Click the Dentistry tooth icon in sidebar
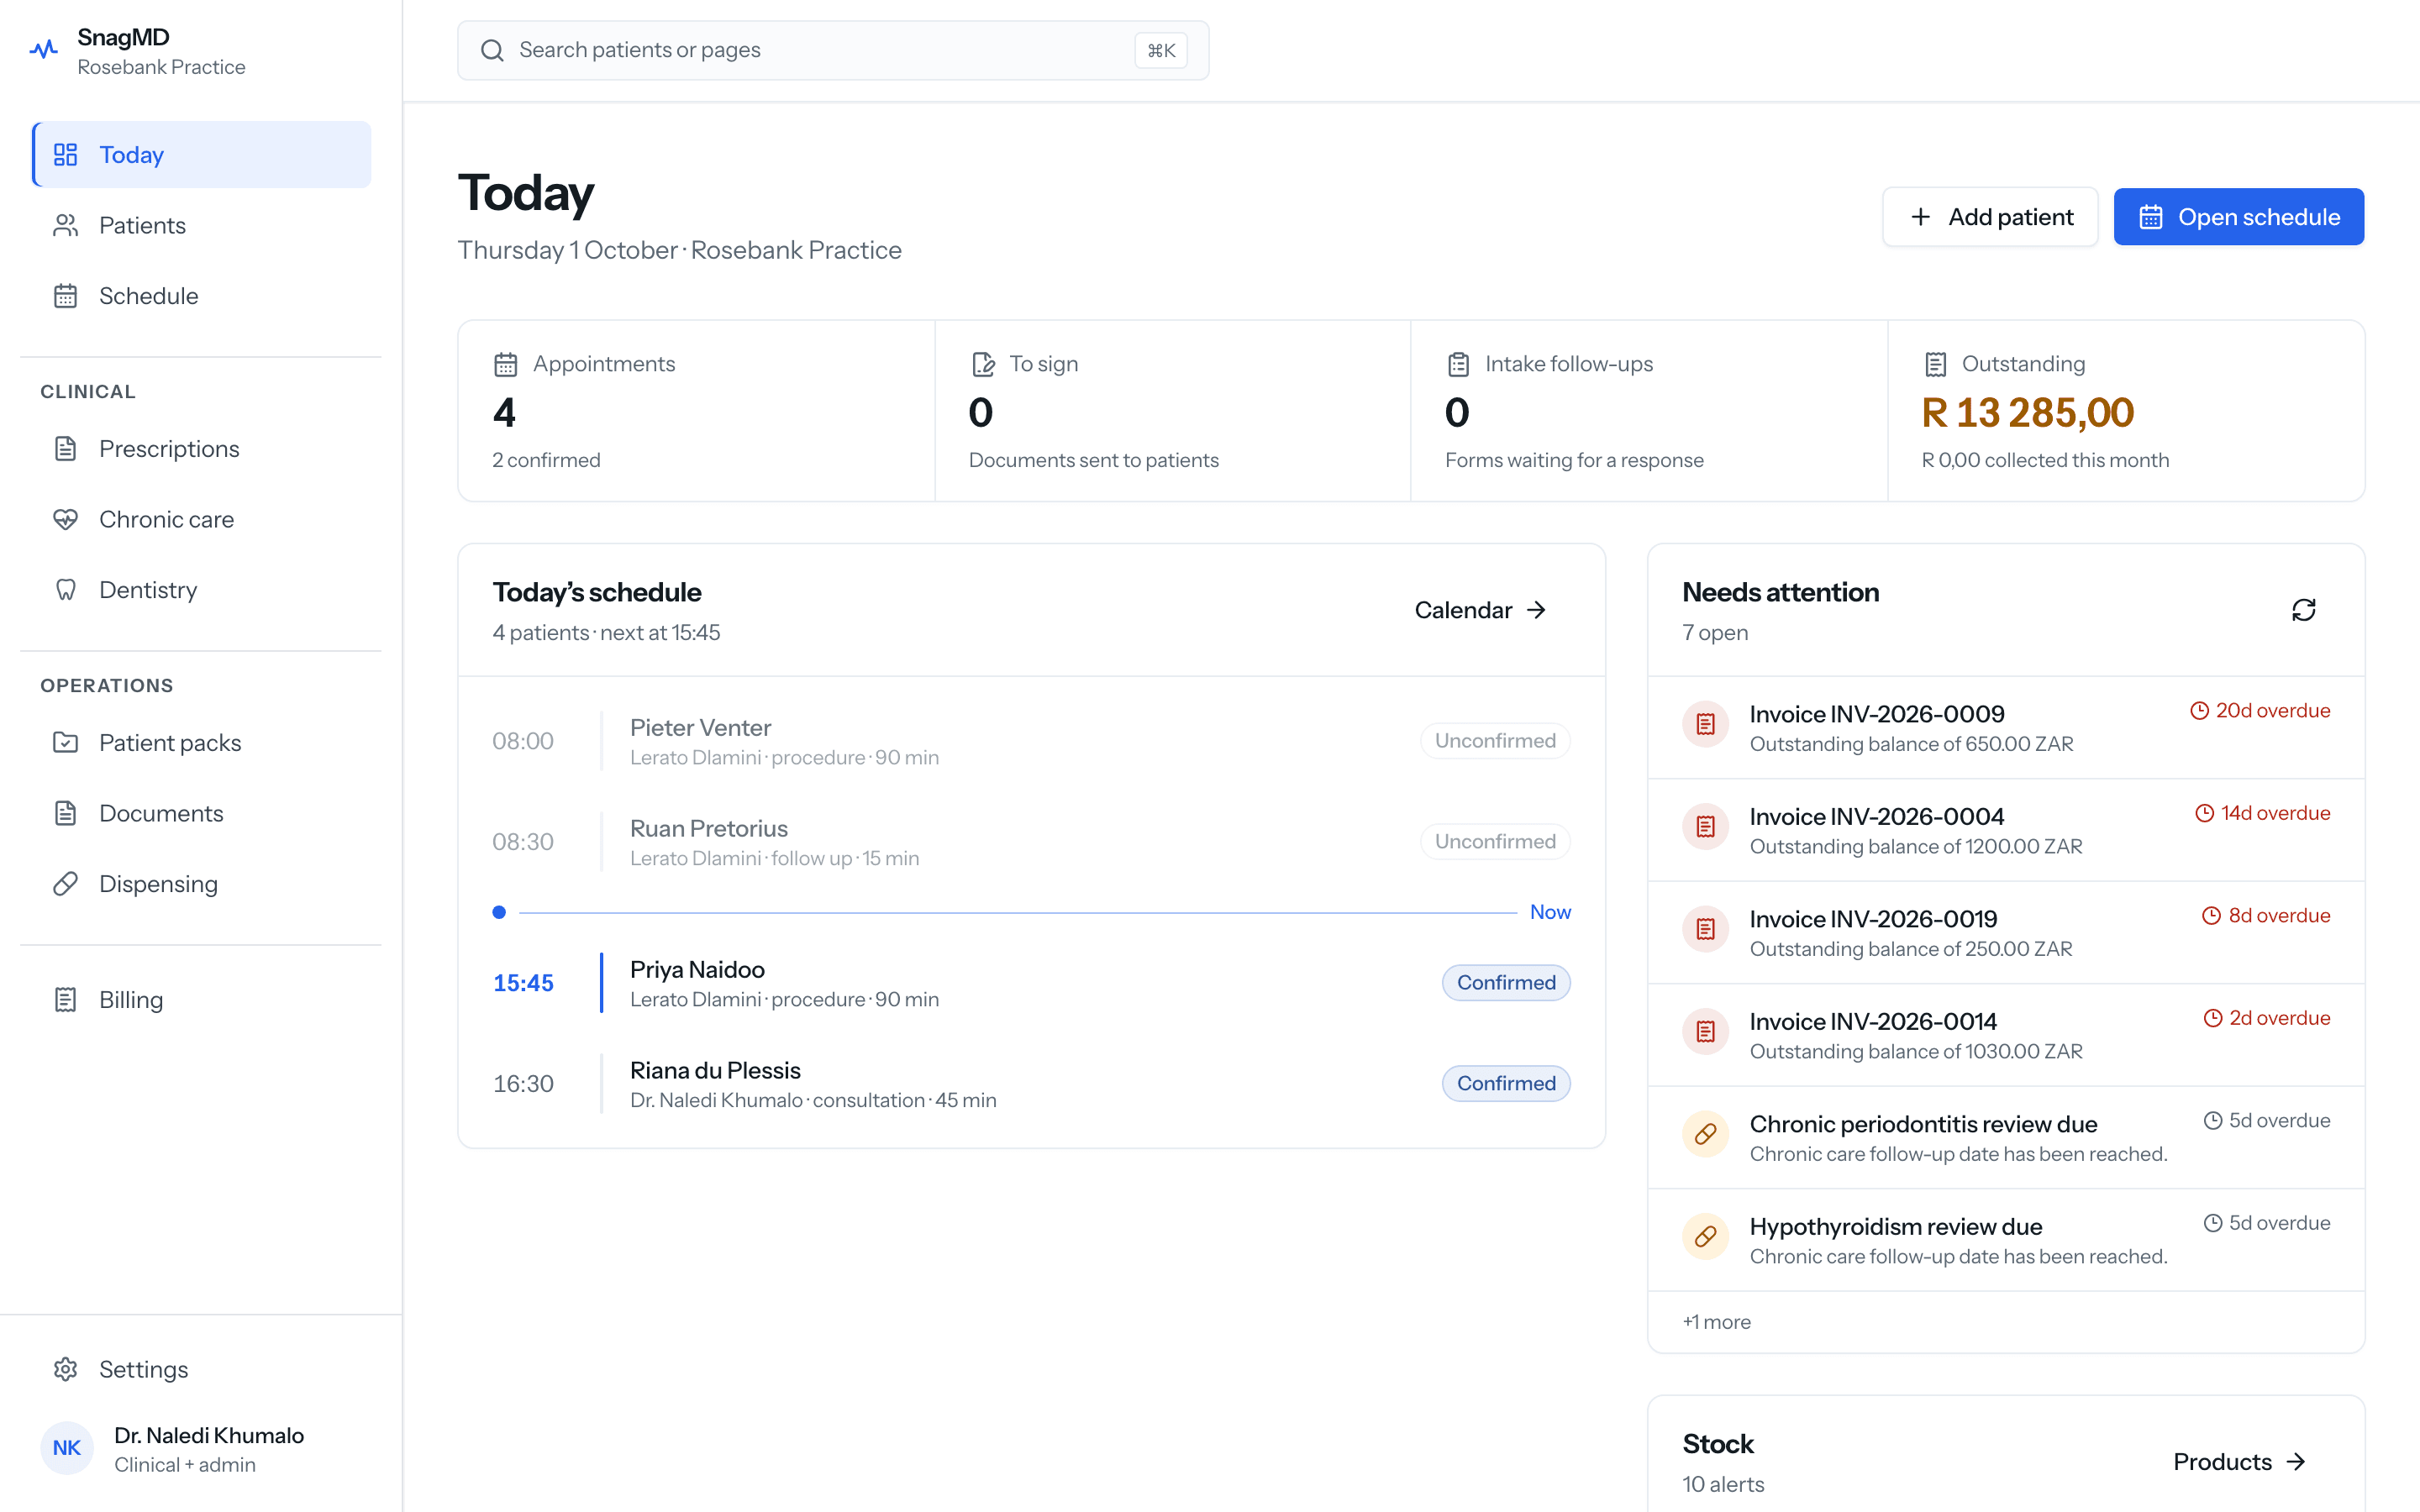 (66, 590)
